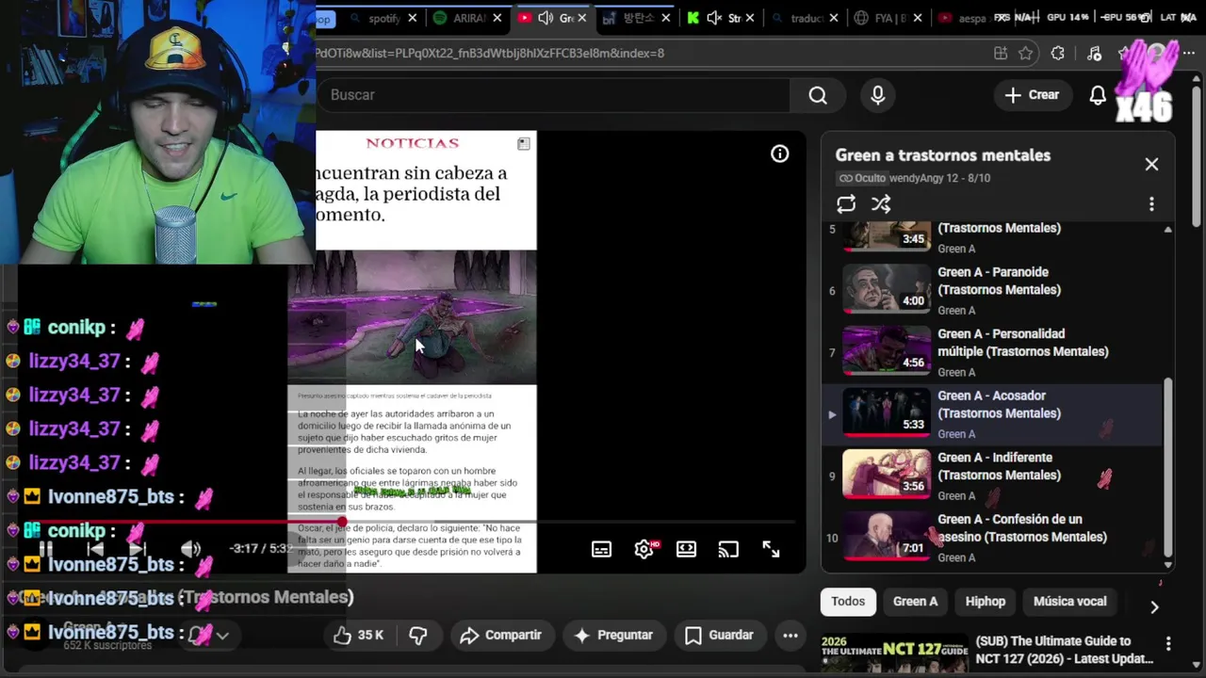Open Green A - Indiferente thumbnail
Viewport: 1206px width, 678px height.
887,473
